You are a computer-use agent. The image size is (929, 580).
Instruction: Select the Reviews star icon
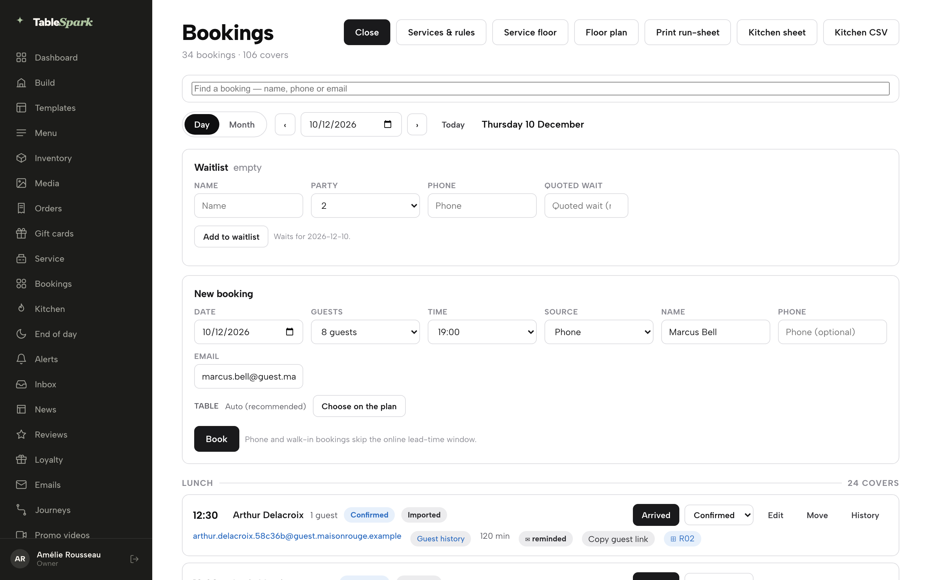coord(21,434)
